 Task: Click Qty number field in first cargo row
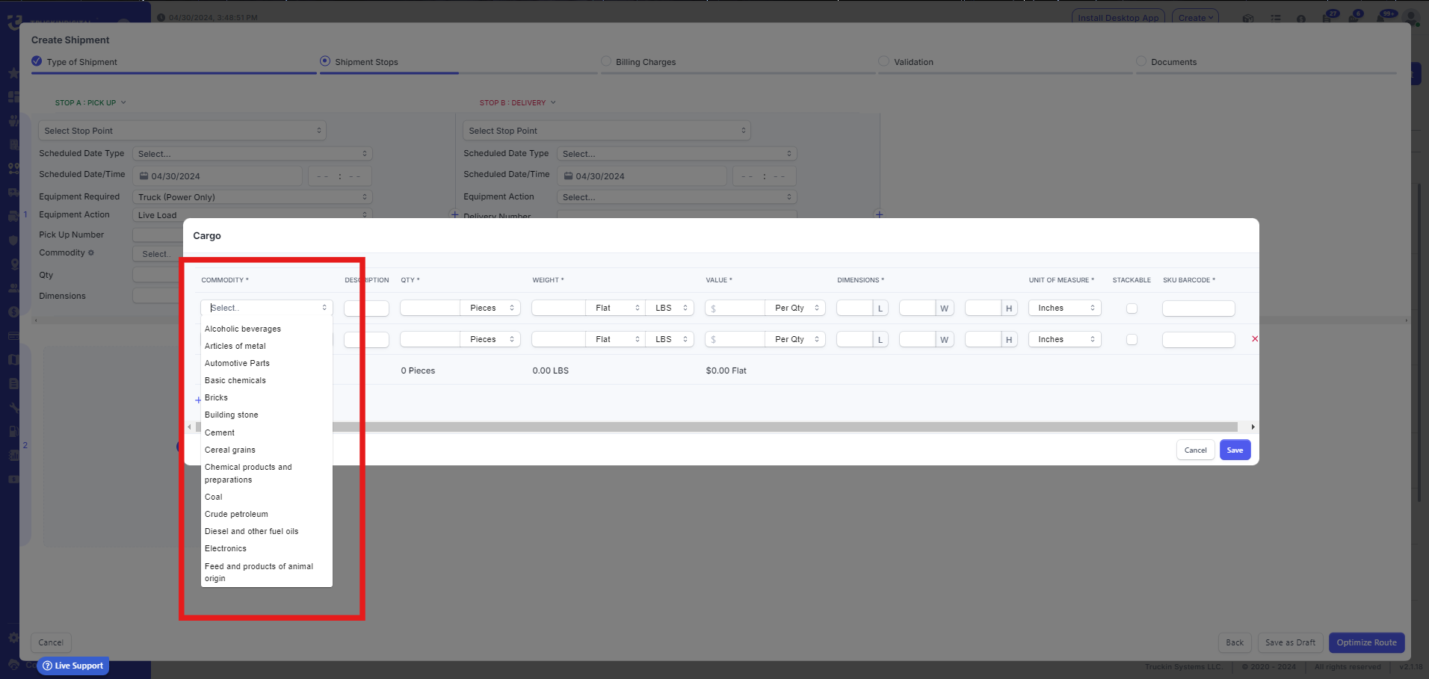point(430,308)
